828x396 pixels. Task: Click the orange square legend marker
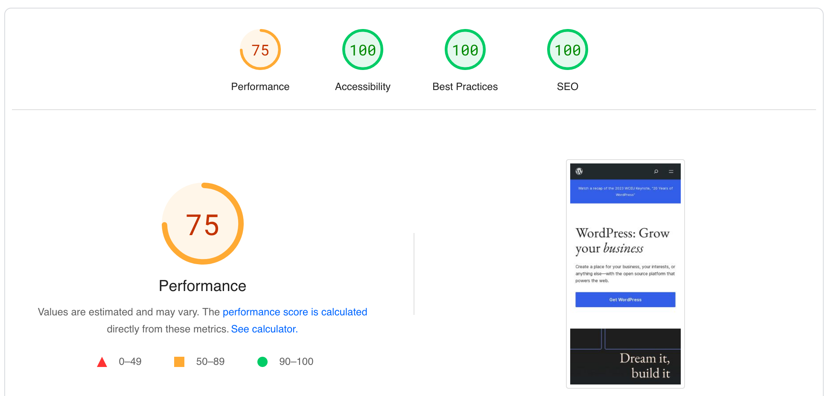point(180,361)
